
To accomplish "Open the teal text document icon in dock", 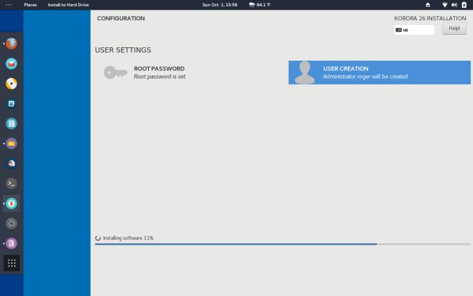I will [x=11, y=123].
